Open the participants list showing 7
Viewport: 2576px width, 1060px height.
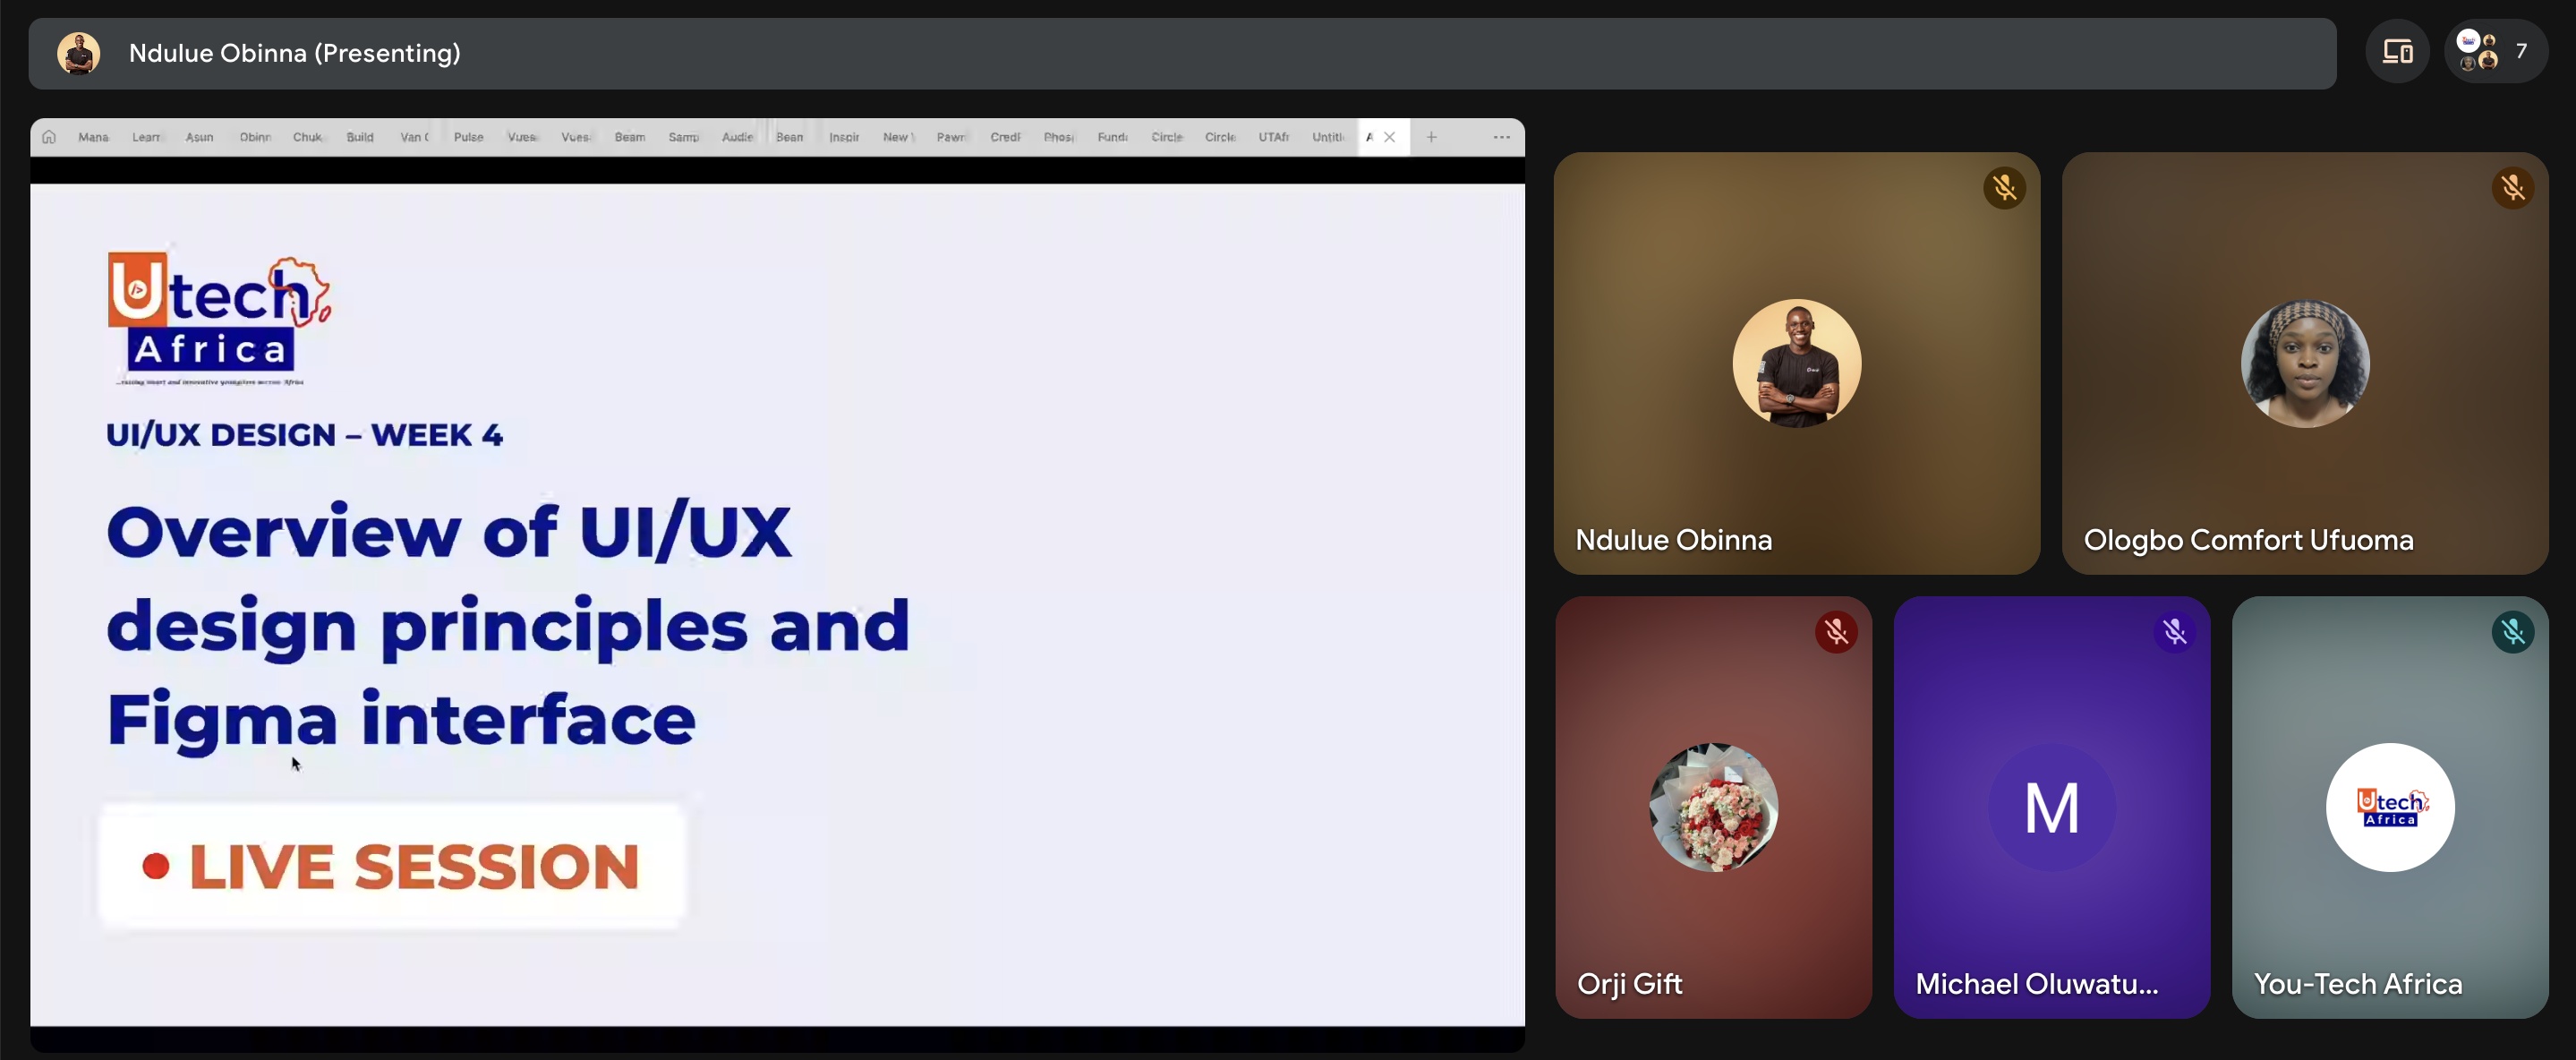(2496, 51)
